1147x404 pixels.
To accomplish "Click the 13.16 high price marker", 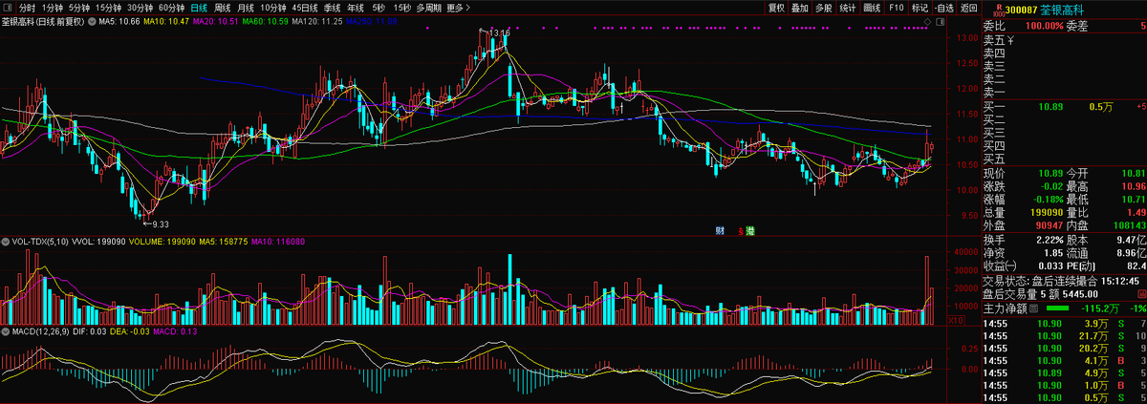I will pos(498,33).
